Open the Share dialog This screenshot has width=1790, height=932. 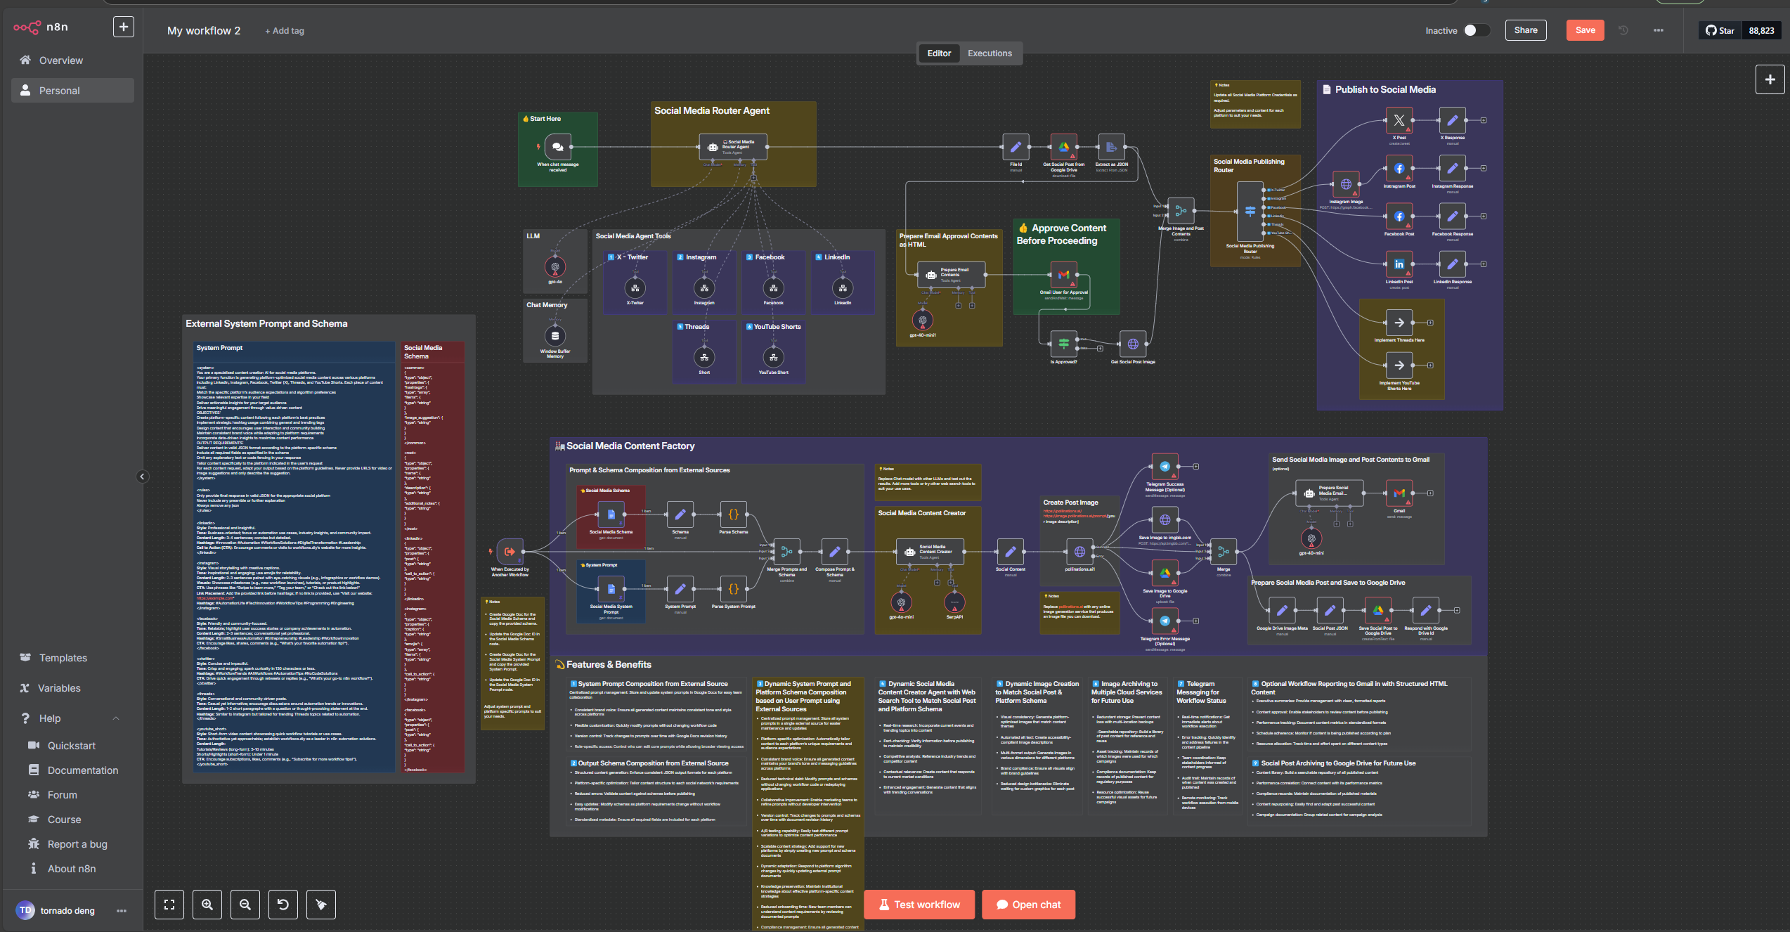pyautogui.click(x=1526, y=30)
